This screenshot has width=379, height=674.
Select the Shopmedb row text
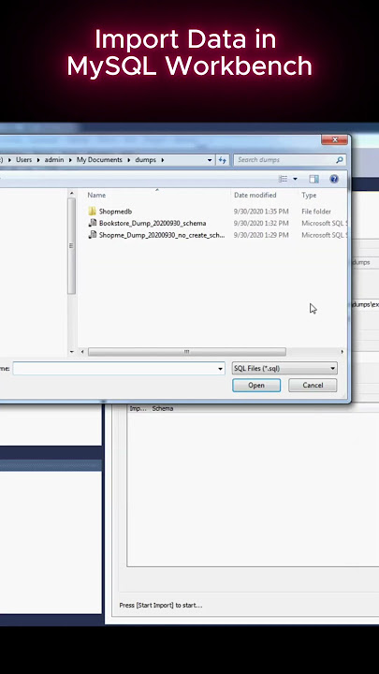click(115, 212)
